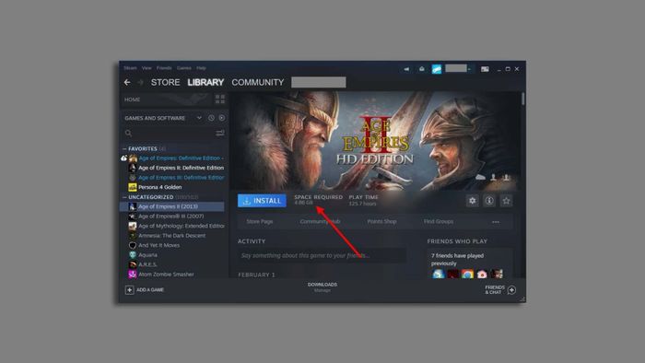Open the notifications inbox icon
This screenshot has width=645, height=363.
(x=422, y=69)
